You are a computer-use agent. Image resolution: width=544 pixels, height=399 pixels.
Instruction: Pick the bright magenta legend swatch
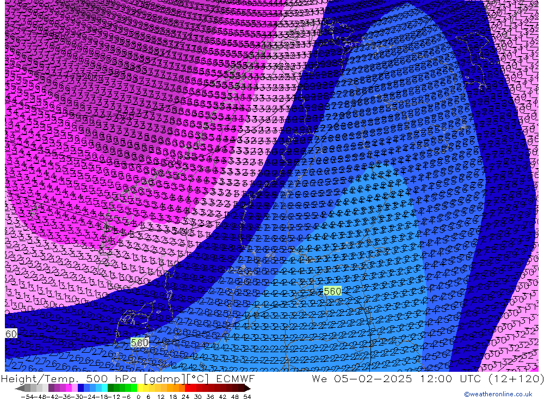(x=69, y=388)
